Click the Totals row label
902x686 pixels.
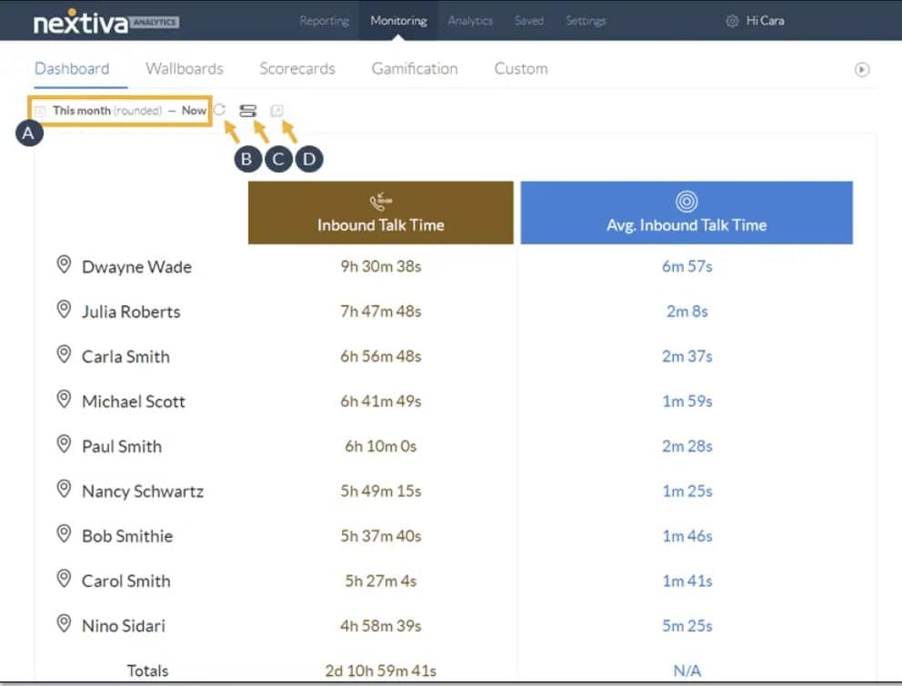pos(148,671)
